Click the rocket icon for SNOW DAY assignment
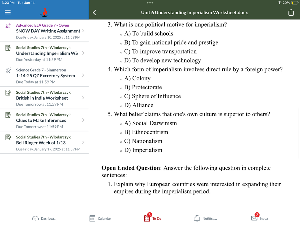 [8, 25]
